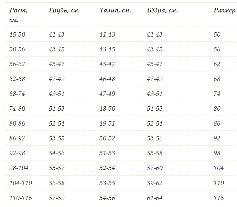Image resolution: width=237 pixels, height=207 pixels.
Task: Click the "Рост, см." column header
Action: [x=18, y=15]
